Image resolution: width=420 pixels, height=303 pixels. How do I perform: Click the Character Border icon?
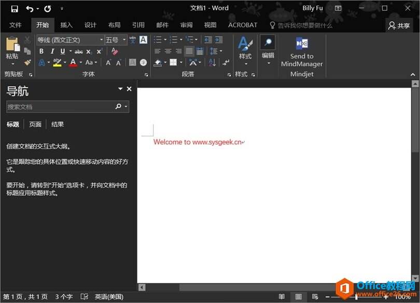click(x=143, y=40)
